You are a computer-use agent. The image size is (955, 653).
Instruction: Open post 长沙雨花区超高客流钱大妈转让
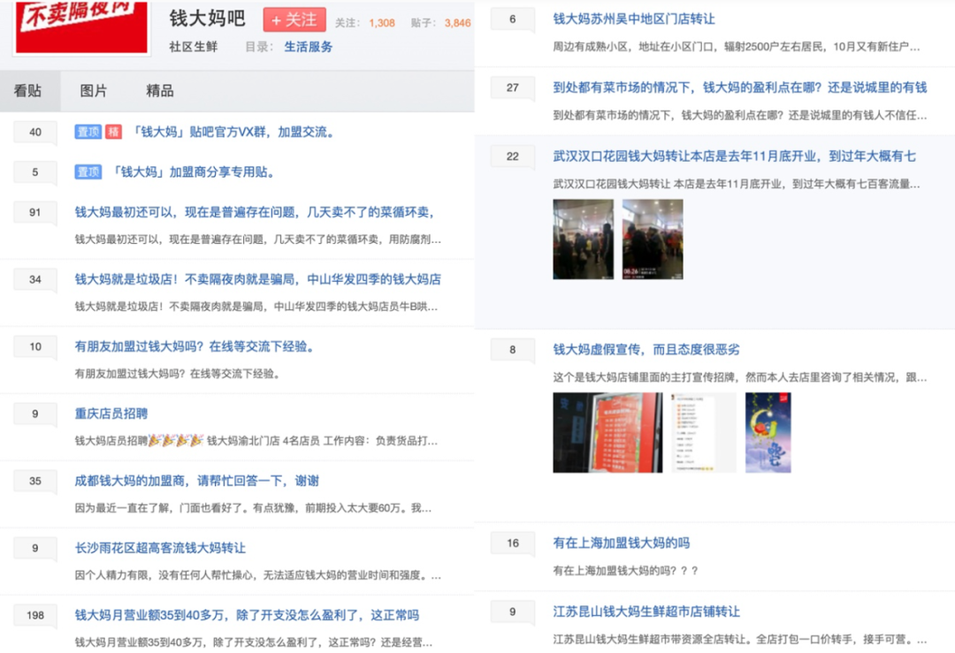coord(160,548)
